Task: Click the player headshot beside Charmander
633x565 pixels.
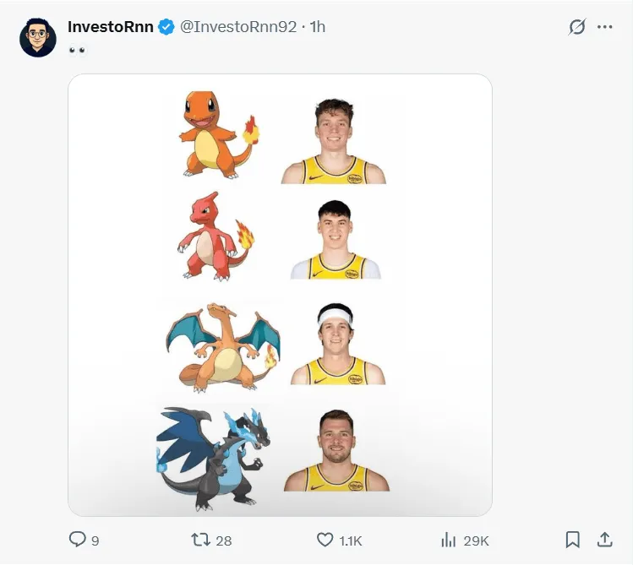Action: click(x=334, y=141)
